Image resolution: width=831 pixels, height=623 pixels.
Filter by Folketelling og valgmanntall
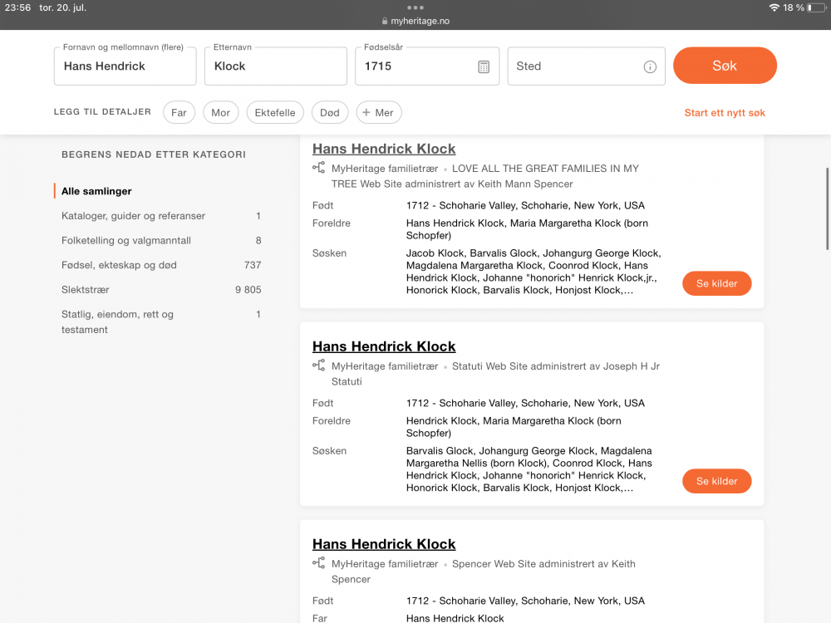coord(126,241)
